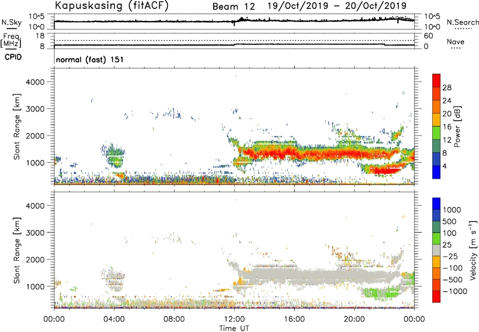479x332 pixels.
Task: Click the yellow segment of the Power color bar
Action: coord(436,120)
